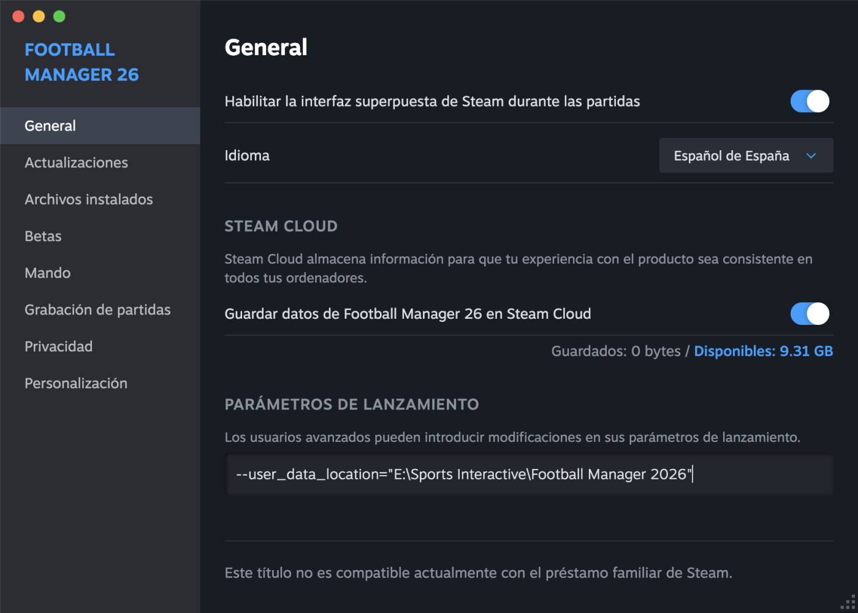Disable the Steam overlay interface toggle
Image resolution: width=858 pixels, height=613 pixels.
pyautogui.click(x=809, y=101)
